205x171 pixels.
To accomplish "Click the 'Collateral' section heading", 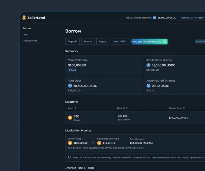I will [x=71, y=102].
